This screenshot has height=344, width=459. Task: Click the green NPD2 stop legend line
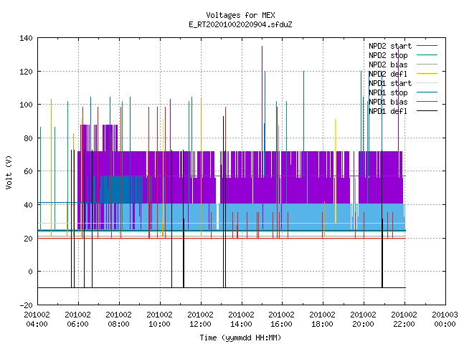click(427, 55)
